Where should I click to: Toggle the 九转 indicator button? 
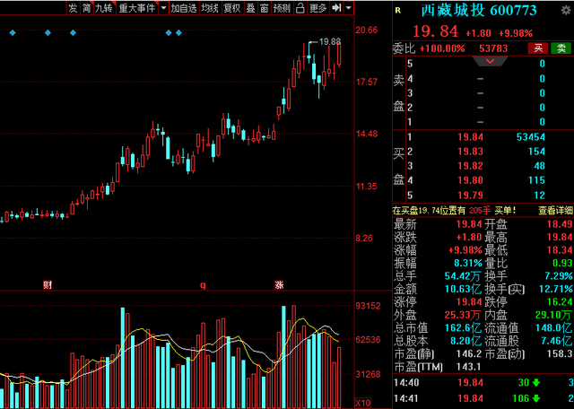(x=104, y=8)
